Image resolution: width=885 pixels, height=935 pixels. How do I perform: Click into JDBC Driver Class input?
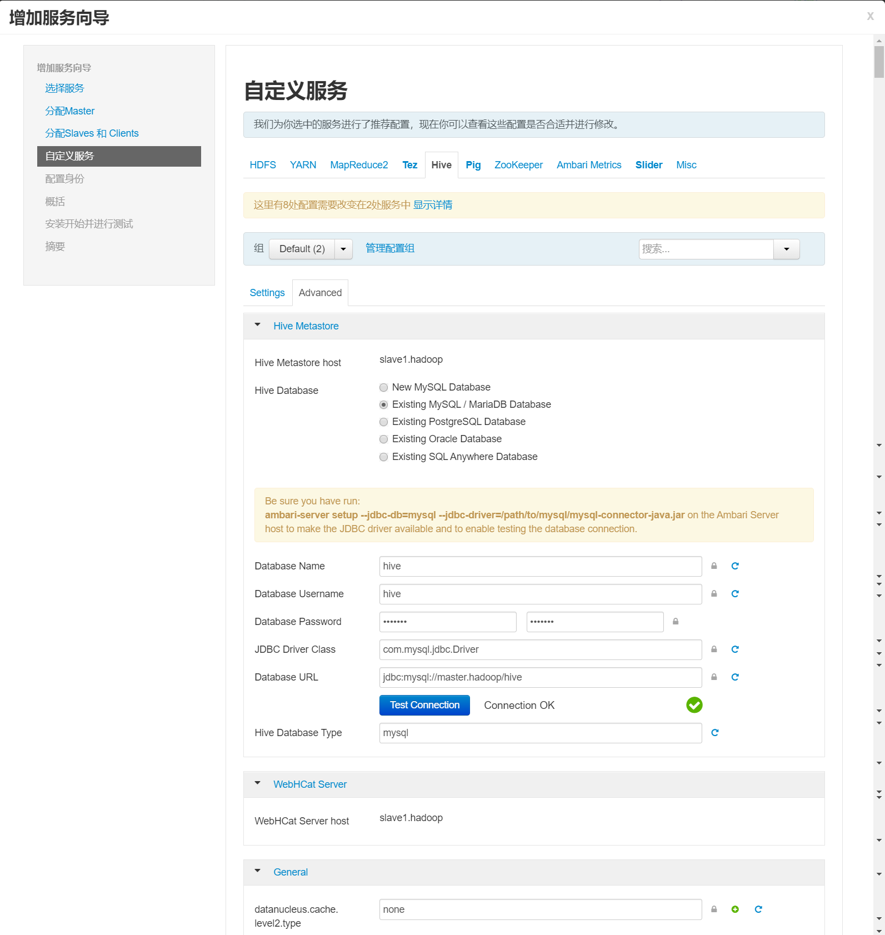tap(541, 649)
